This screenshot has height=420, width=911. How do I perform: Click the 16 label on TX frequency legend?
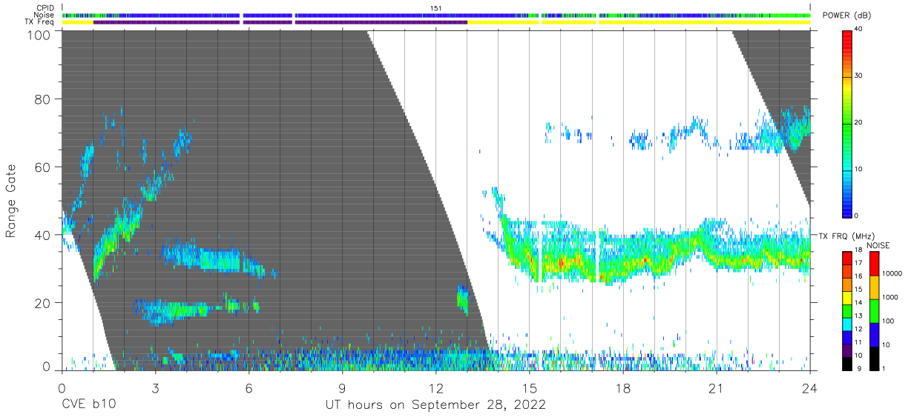click(x=858, y=277)
